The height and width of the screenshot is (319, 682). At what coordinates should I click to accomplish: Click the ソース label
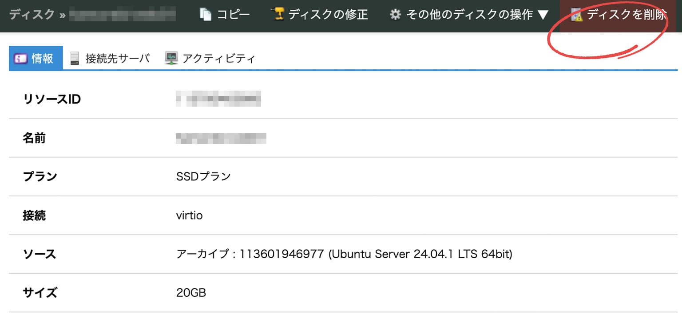coord(39,254)
